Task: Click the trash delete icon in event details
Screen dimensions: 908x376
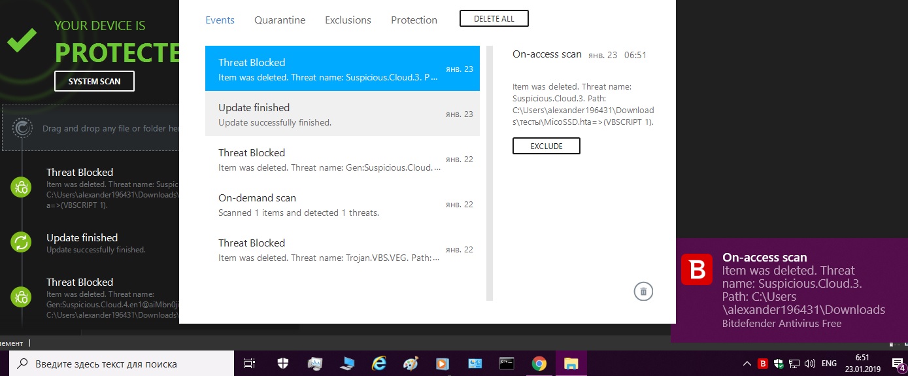Action: (x=643, y=292)
